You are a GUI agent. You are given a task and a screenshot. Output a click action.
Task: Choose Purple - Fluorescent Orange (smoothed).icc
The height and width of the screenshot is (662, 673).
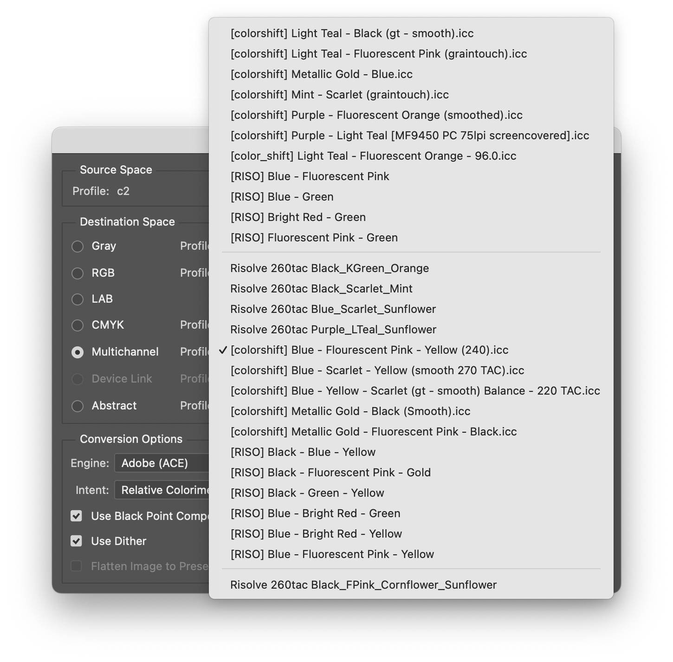tap(411, 115)
